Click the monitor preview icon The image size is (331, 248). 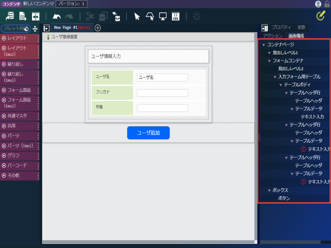pyautogui.click(x=163, y=16)
